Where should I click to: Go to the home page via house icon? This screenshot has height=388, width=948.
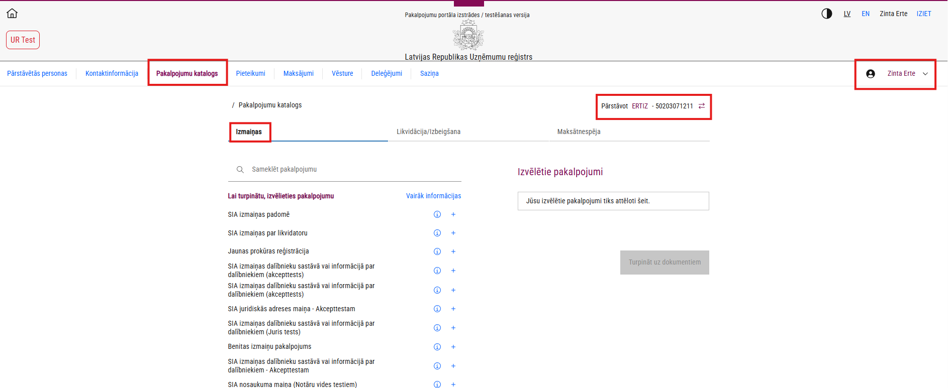click(12, 14)
